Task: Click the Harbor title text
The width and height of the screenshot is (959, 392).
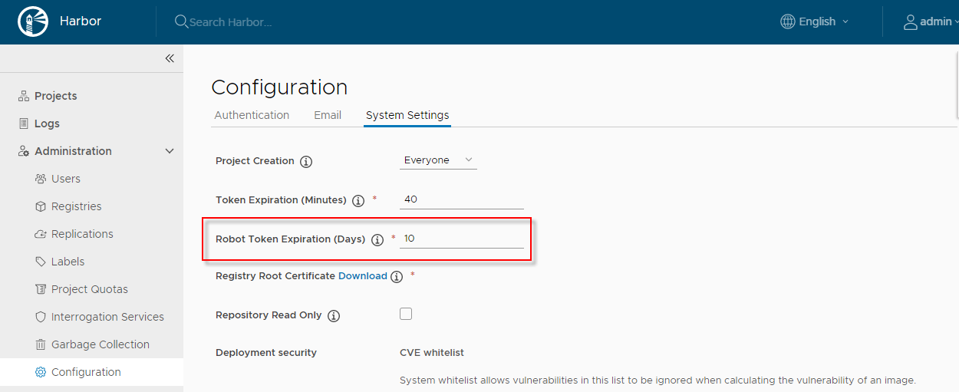Action: point(81,21)
